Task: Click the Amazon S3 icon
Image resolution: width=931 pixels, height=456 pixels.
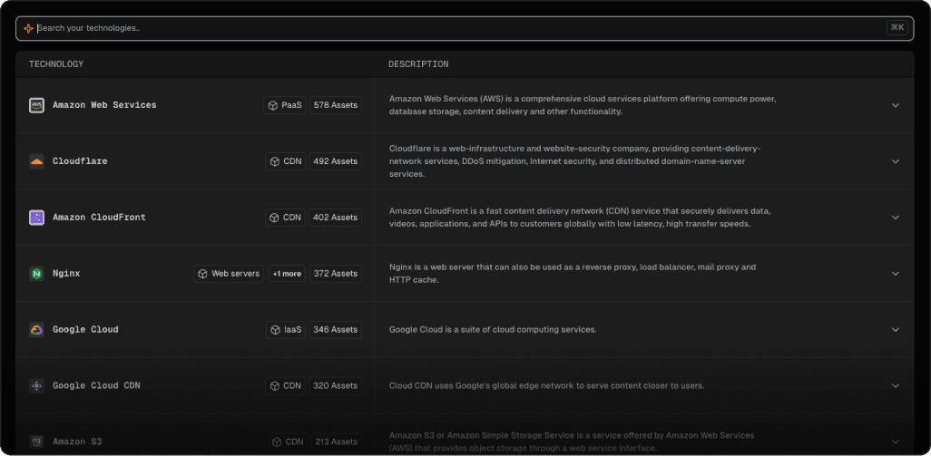Action: [36, 442]
